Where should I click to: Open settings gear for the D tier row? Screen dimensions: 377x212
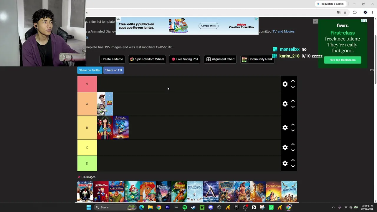tap(285, 163)
